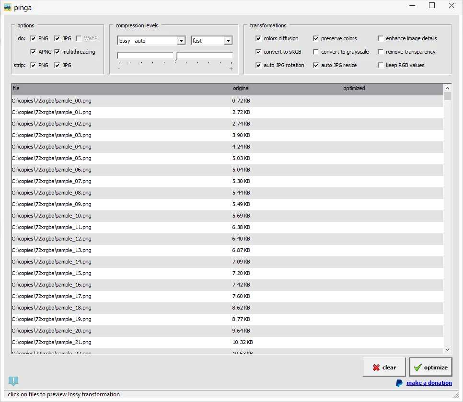Click the scrollbar up arrow
The width and height of the screenshot is (463, 402).
(448, 88)
